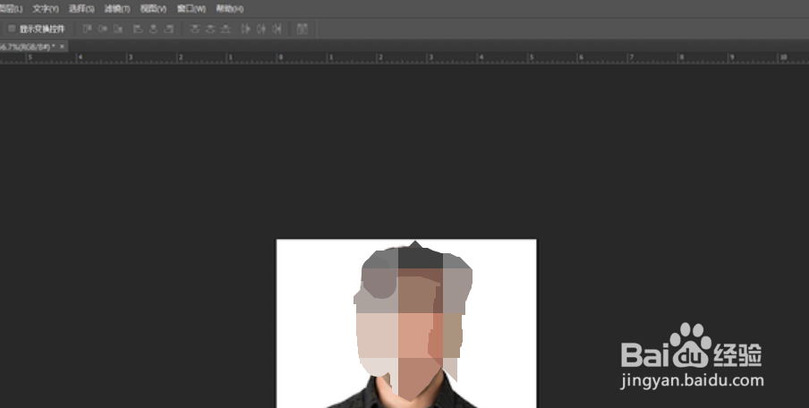This screenshot has height=408, width=809.
Task: Click the Auto-Align Layers icon
Action: coord(302,29)
